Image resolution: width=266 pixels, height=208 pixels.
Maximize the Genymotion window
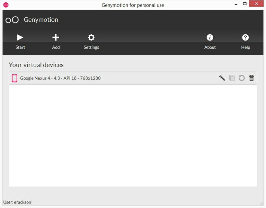(x=245, y=4)
